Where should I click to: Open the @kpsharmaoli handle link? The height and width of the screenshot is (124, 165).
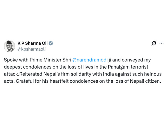(31, 49)
